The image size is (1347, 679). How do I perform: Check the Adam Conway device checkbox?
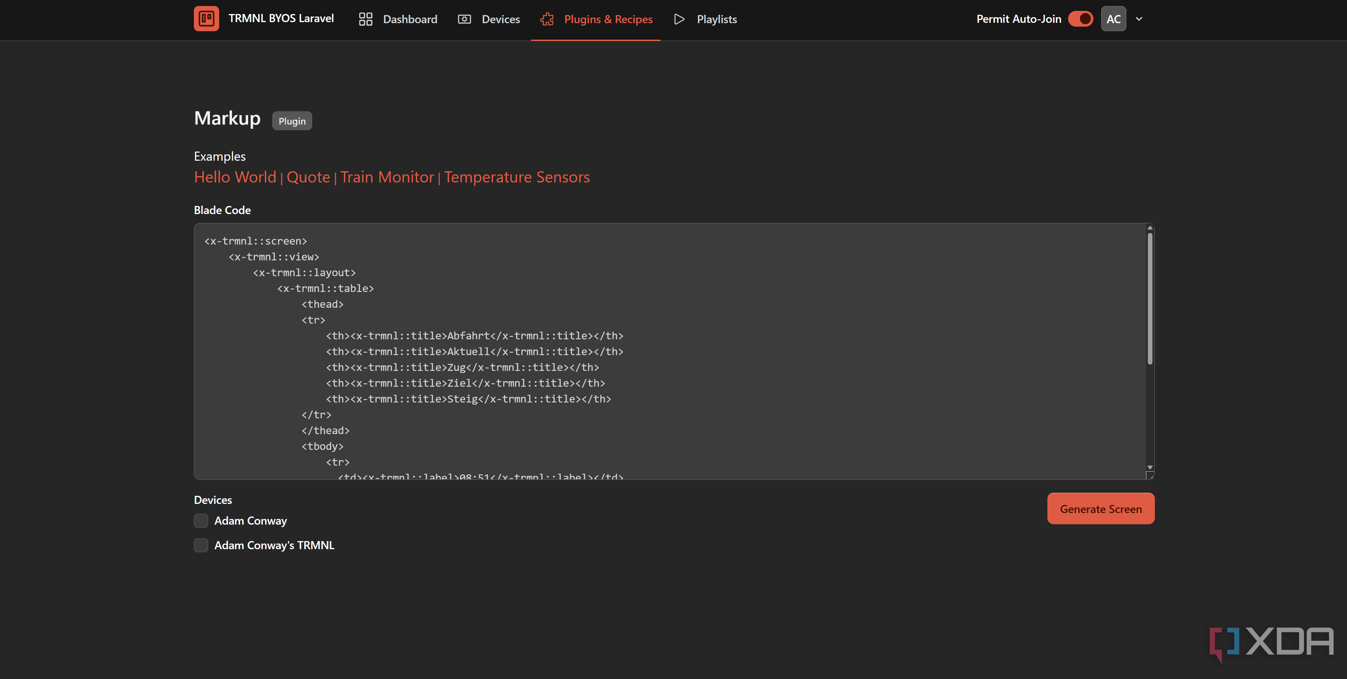tap(201, 521)
